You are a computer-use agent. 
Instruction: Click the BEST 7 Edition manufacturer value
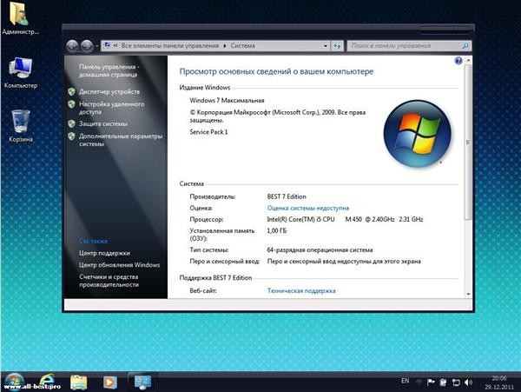coord(287,196)
